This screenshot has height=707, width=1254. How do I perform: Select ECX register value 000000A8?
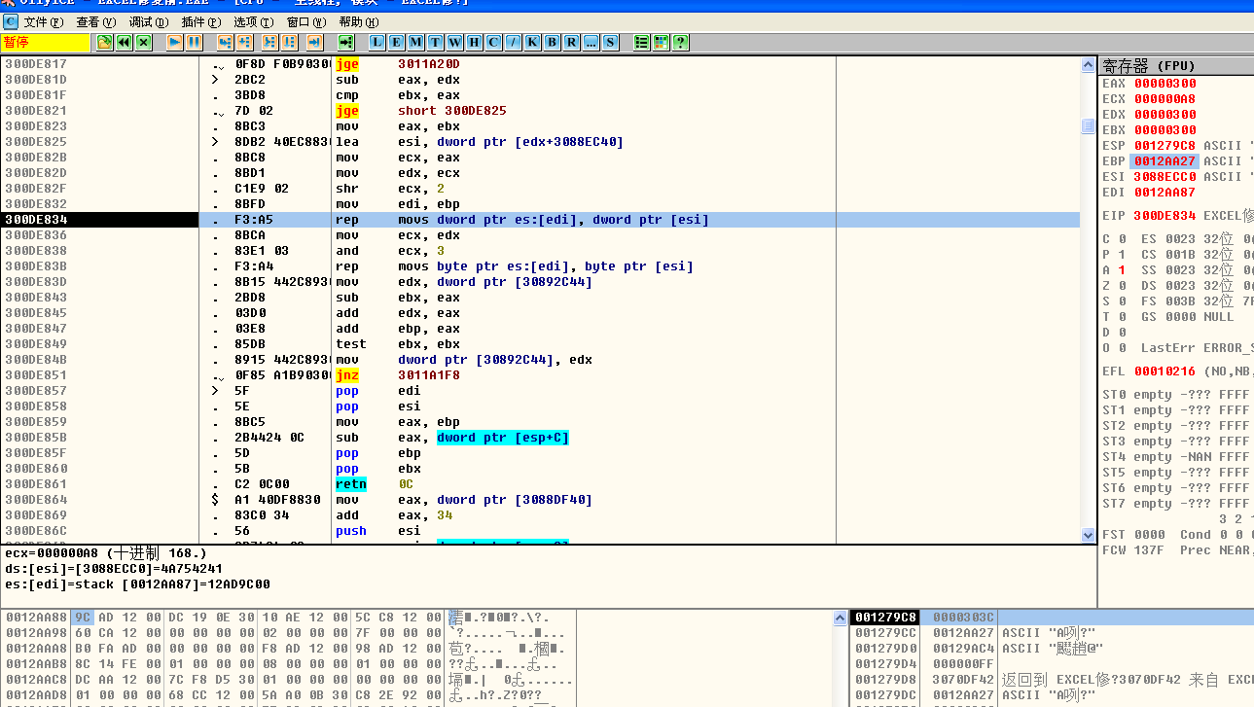[1164, 99]
